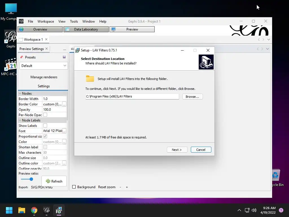Image resolution: width=289 pixels, height=217 pixels.
Task: Open label Color editor ellipsis button
Action: tap(64, 142)
